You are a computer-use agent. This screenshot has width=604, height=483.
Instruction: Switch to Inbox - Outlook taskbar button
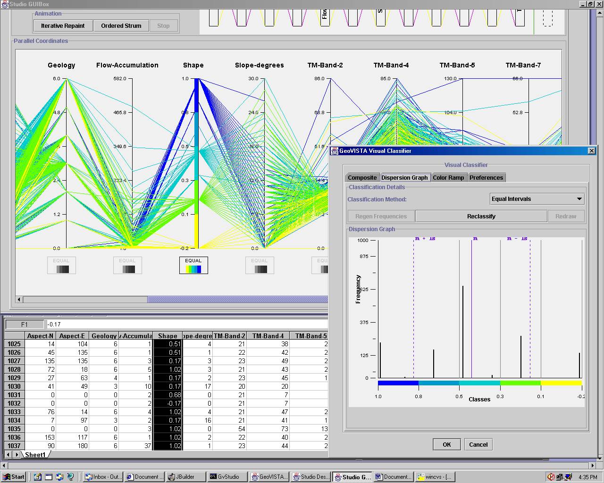coord(103,477)
